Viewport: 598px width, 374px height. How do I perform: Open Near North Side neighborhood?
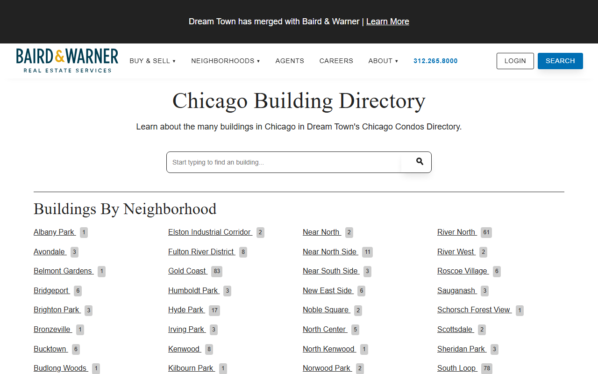(330, 252)
